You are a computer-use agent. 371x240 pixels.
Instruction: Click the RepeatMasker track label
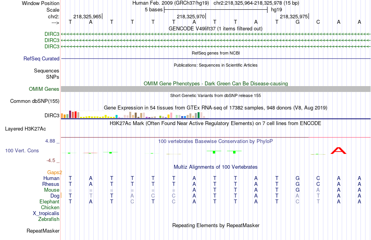(x=43, y=231)
